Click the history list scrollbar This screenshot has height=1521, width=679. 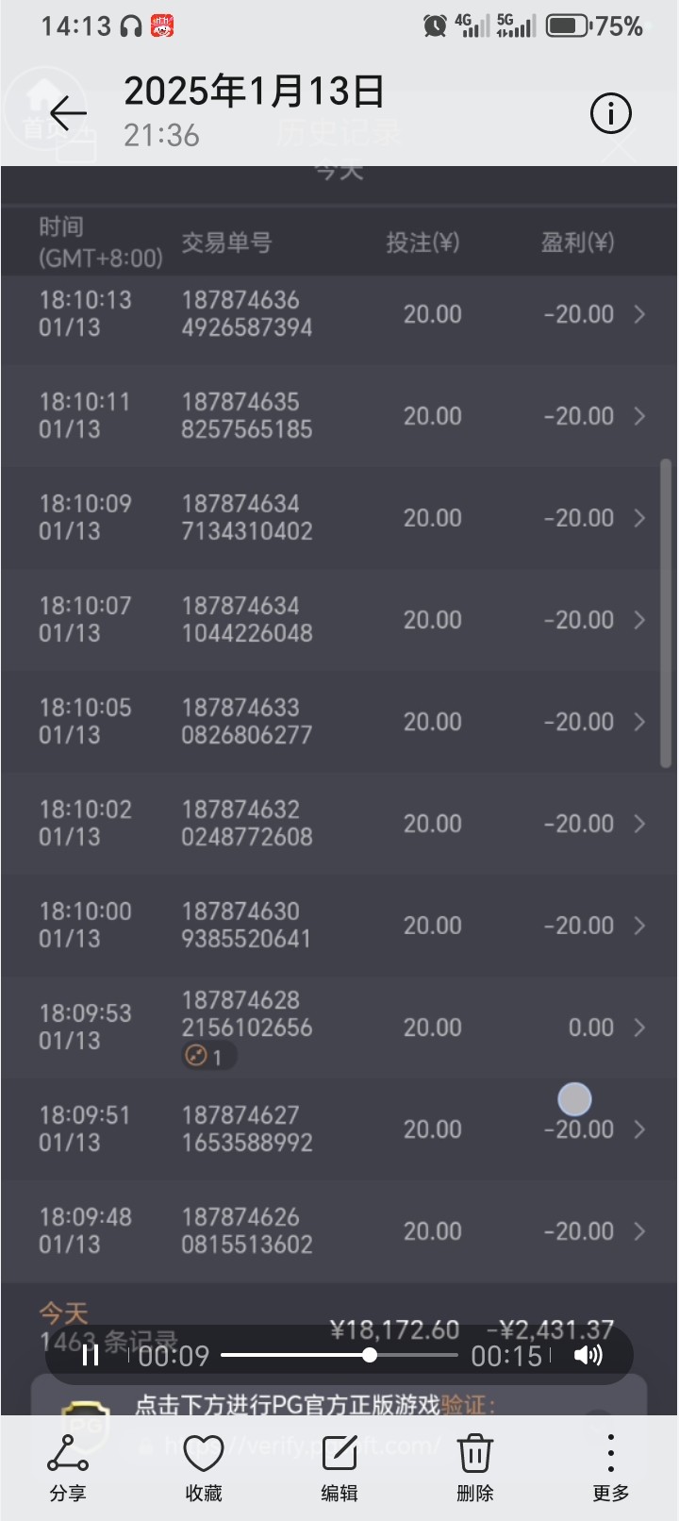point(666,613)
